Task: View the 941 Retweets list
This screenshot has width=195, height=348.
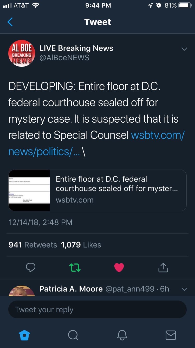Action: tap(33, 245)
